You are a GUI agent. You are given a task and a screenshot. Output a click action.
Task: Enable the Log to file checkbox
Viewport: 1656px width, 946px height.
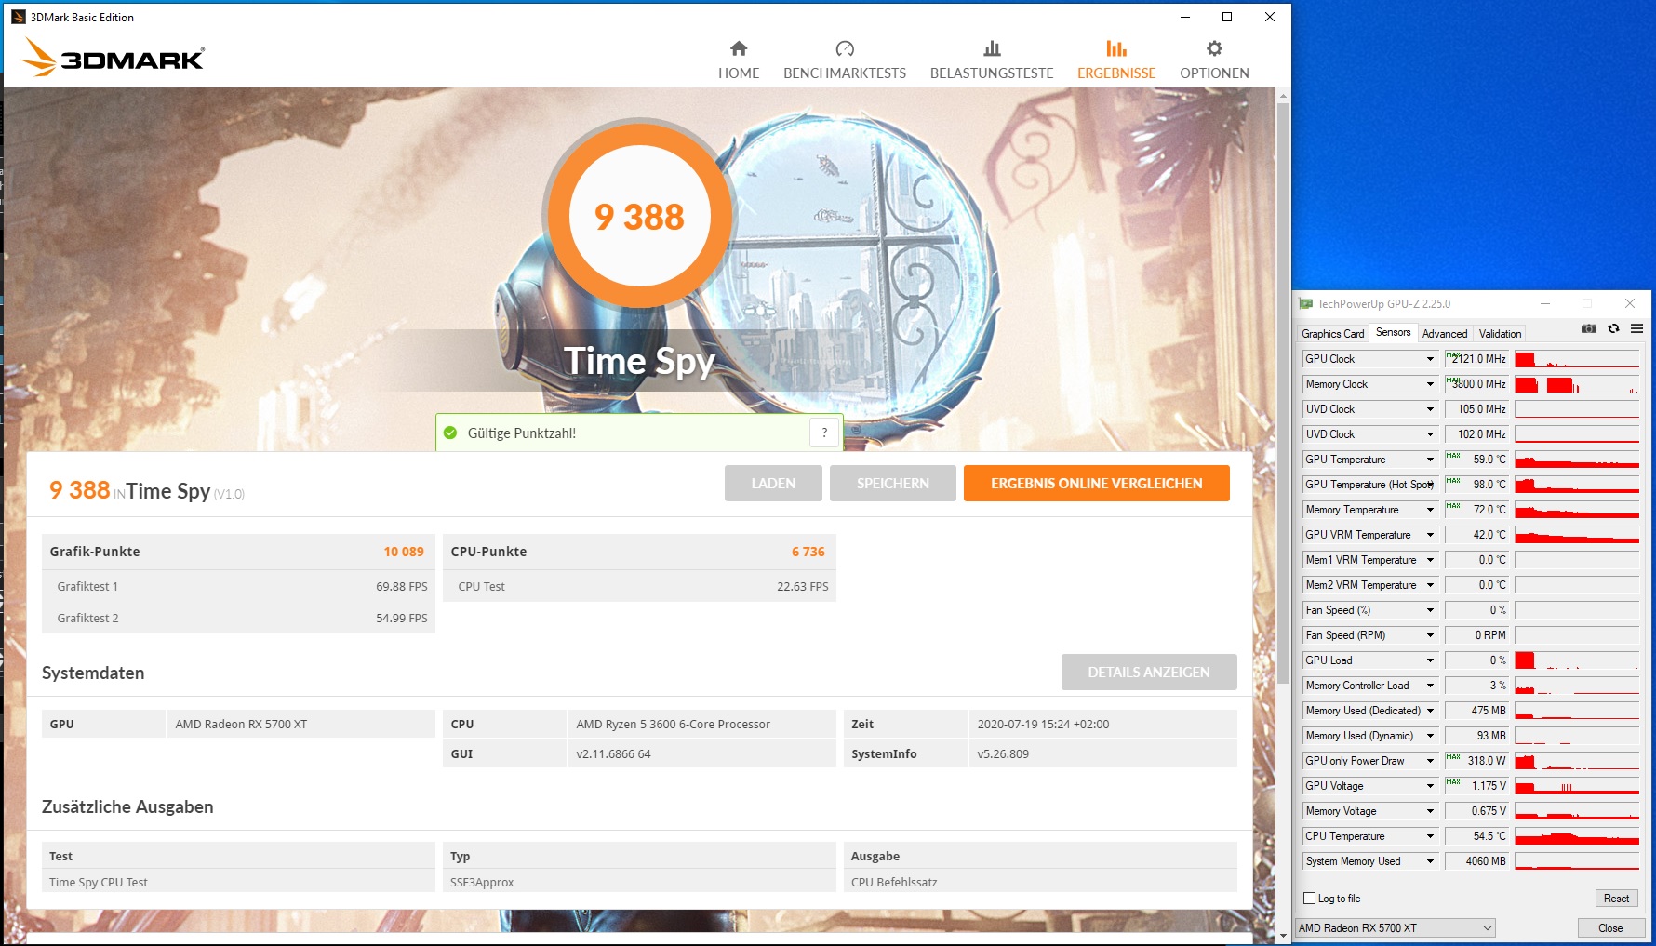click(1310, 899)
